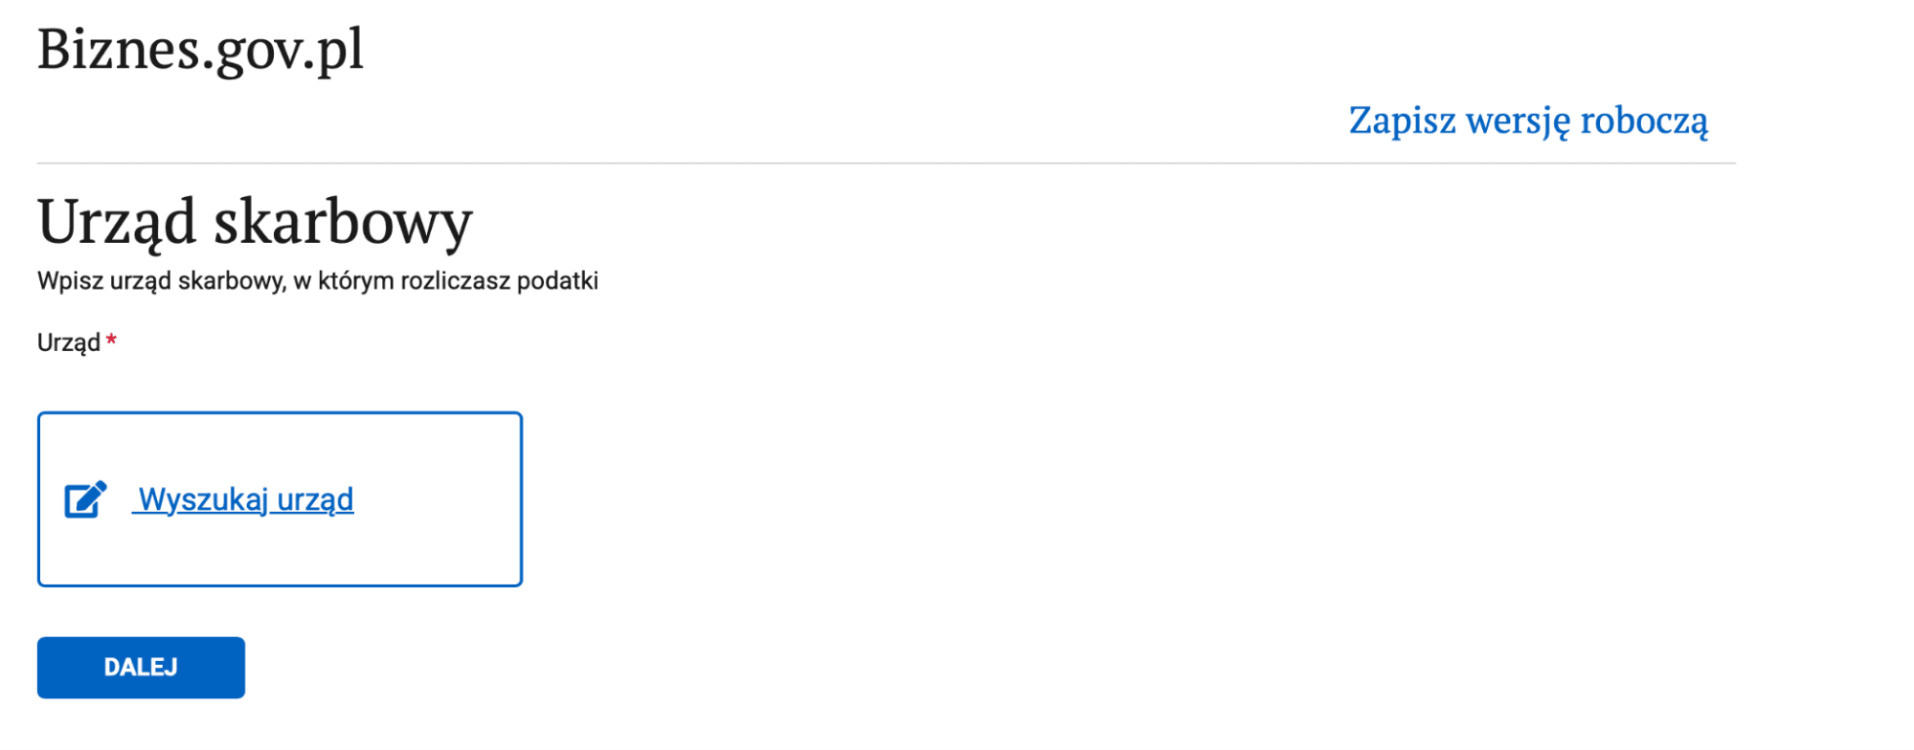
Task: Click the word skarbowy in the heading
Action: tap(343, 222)
